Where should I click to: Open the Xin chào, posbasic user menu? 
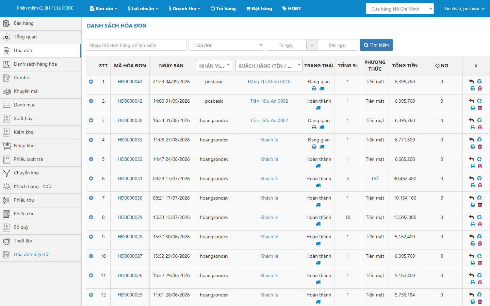[x=464, y=8]
